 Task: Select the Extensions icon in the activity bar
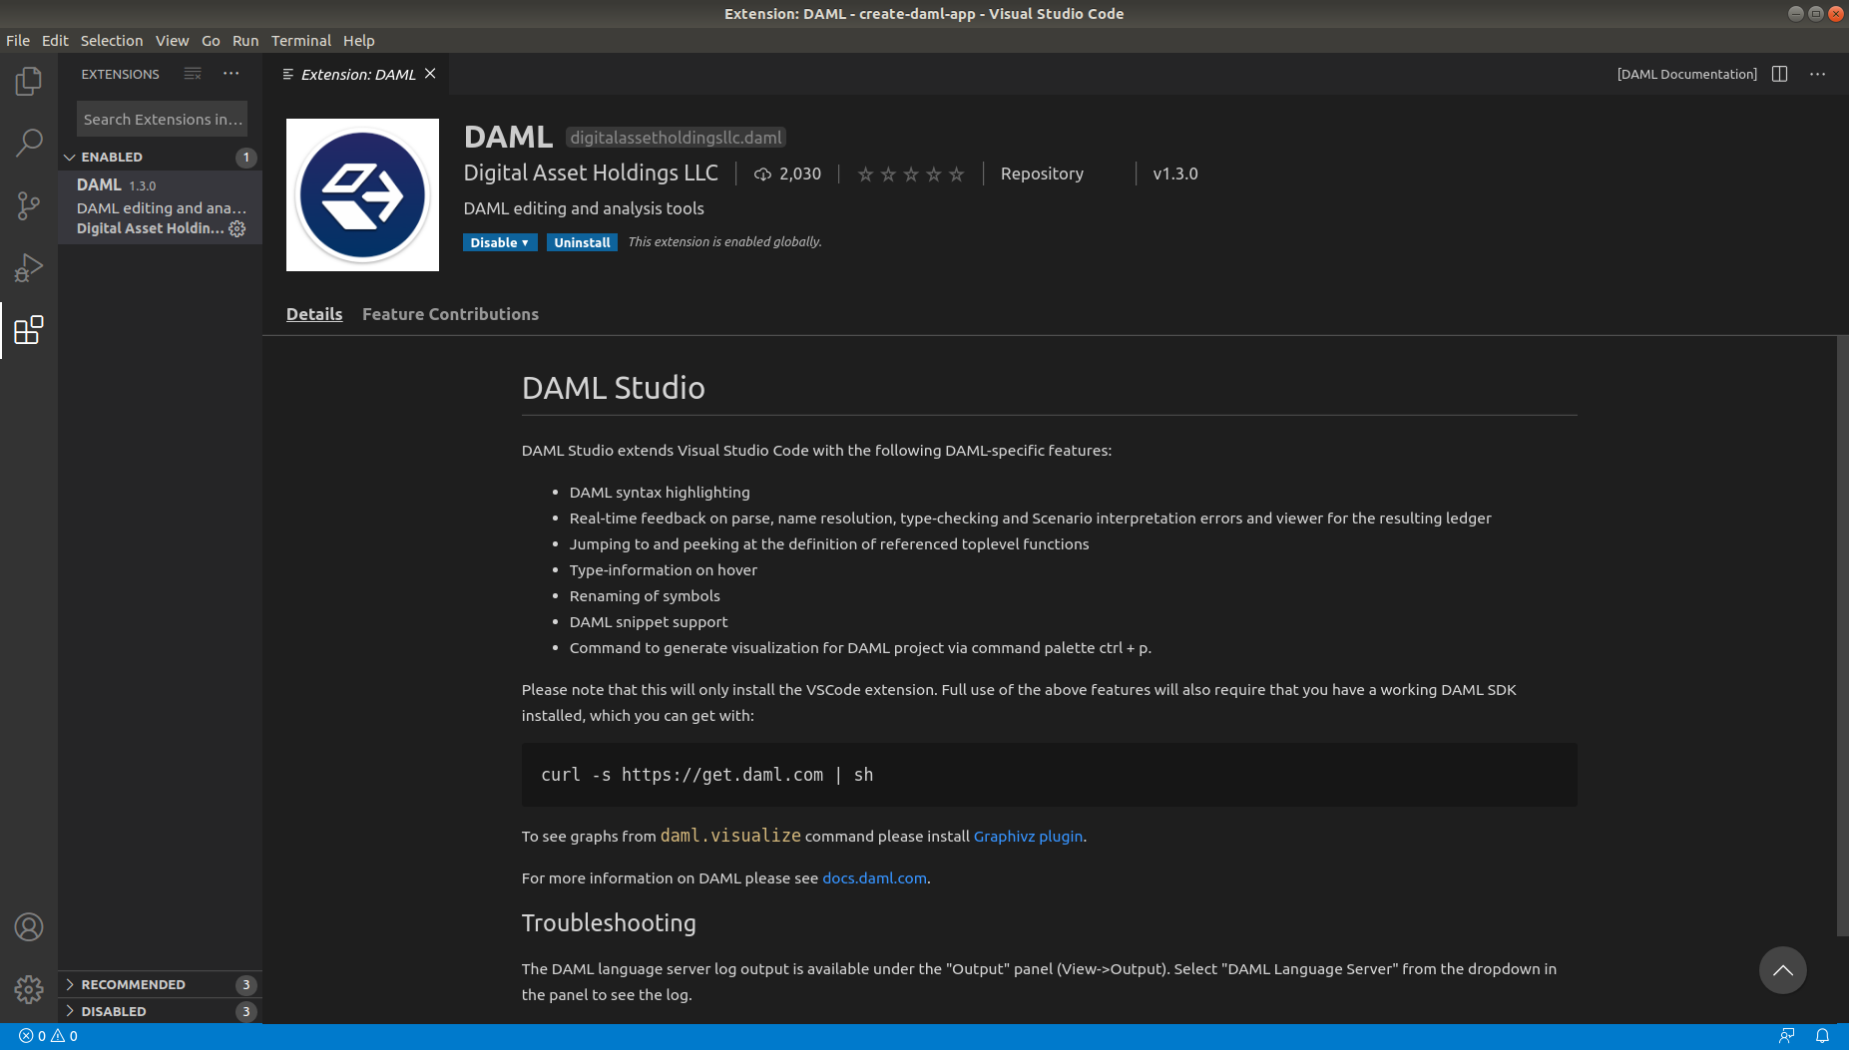coord(29,330)
